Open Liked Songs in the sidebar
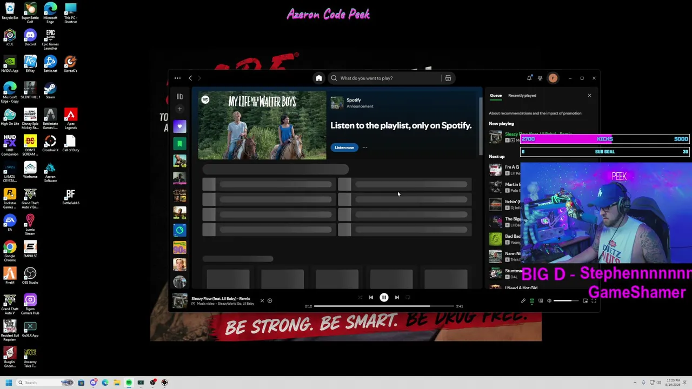 pyautogui.click(x=179, y=126)
